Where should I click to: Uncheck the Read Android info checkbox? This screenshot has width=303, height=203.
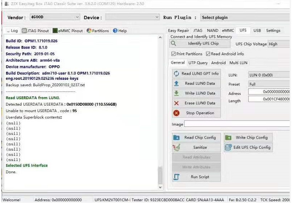click(208, 54)
